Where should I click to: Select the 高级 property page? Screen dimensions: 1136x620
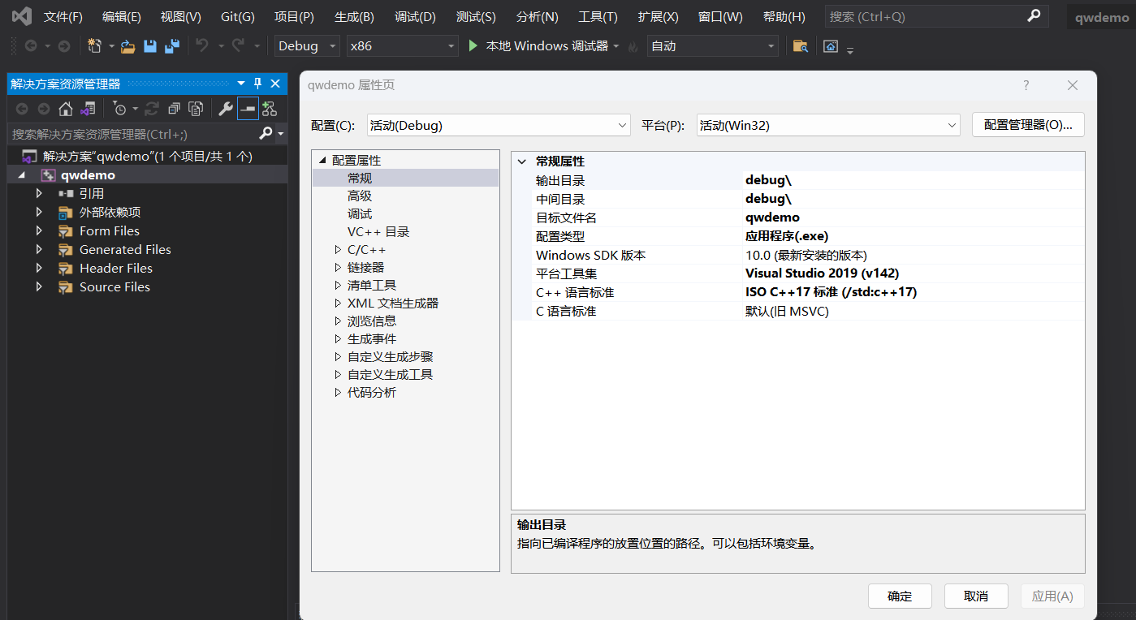coord(360,196)
